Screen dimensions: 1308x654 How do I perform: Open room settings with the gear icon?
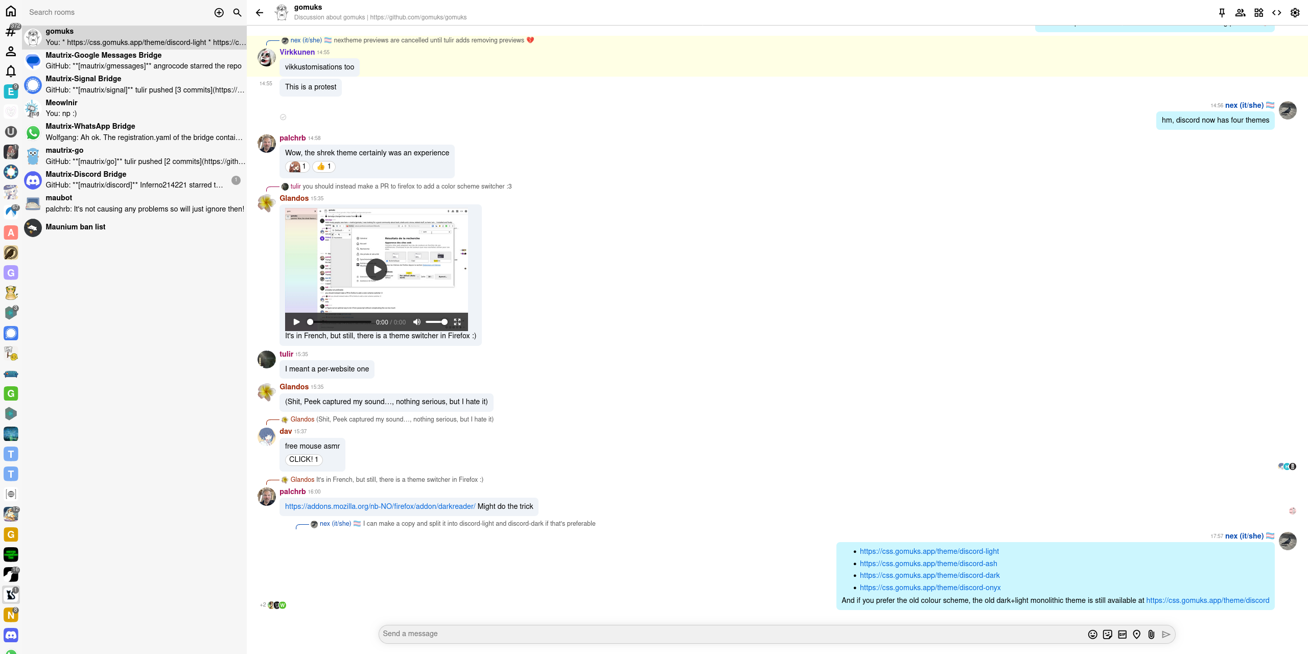1295,13
